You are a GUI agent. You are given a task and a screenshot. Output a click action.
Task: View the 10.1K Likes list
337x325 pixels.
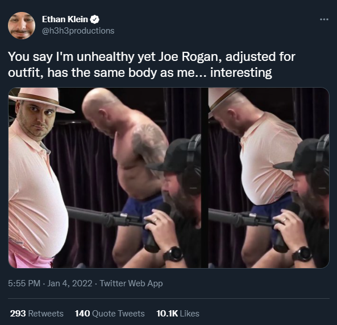point(178,314)
